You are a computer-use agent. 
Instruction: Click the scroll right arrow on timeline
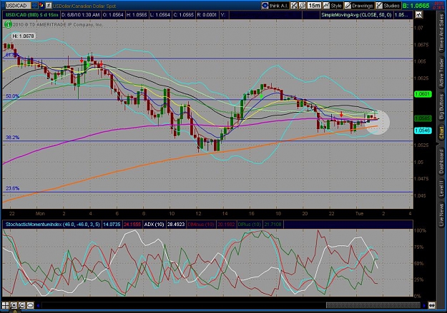pos(425,306)
